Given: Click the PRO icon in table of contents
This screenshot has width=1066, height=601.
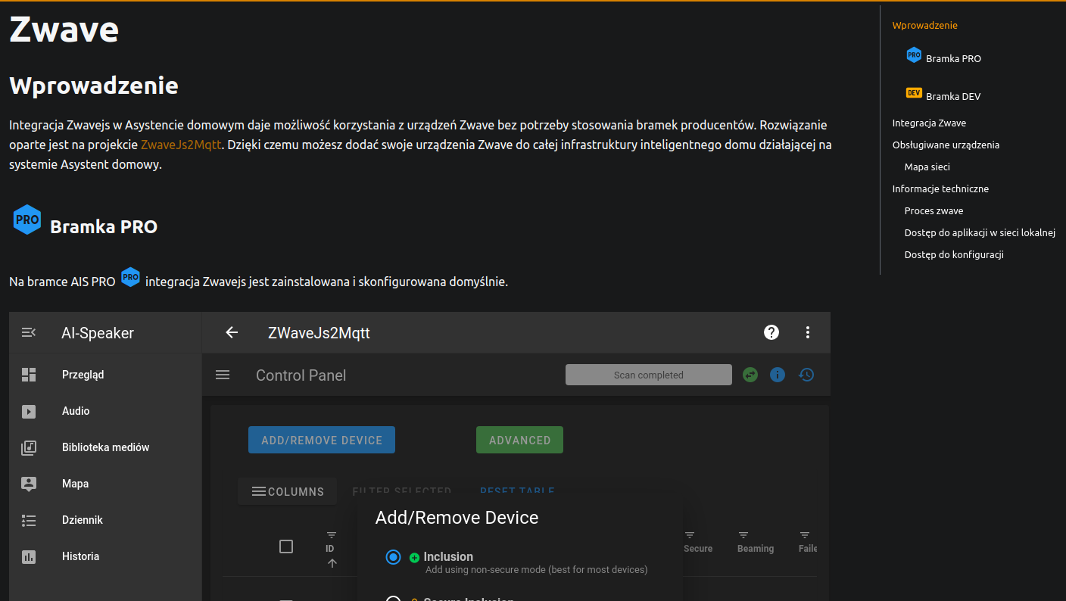Looking at the screenshot, I should pos(914,54).
